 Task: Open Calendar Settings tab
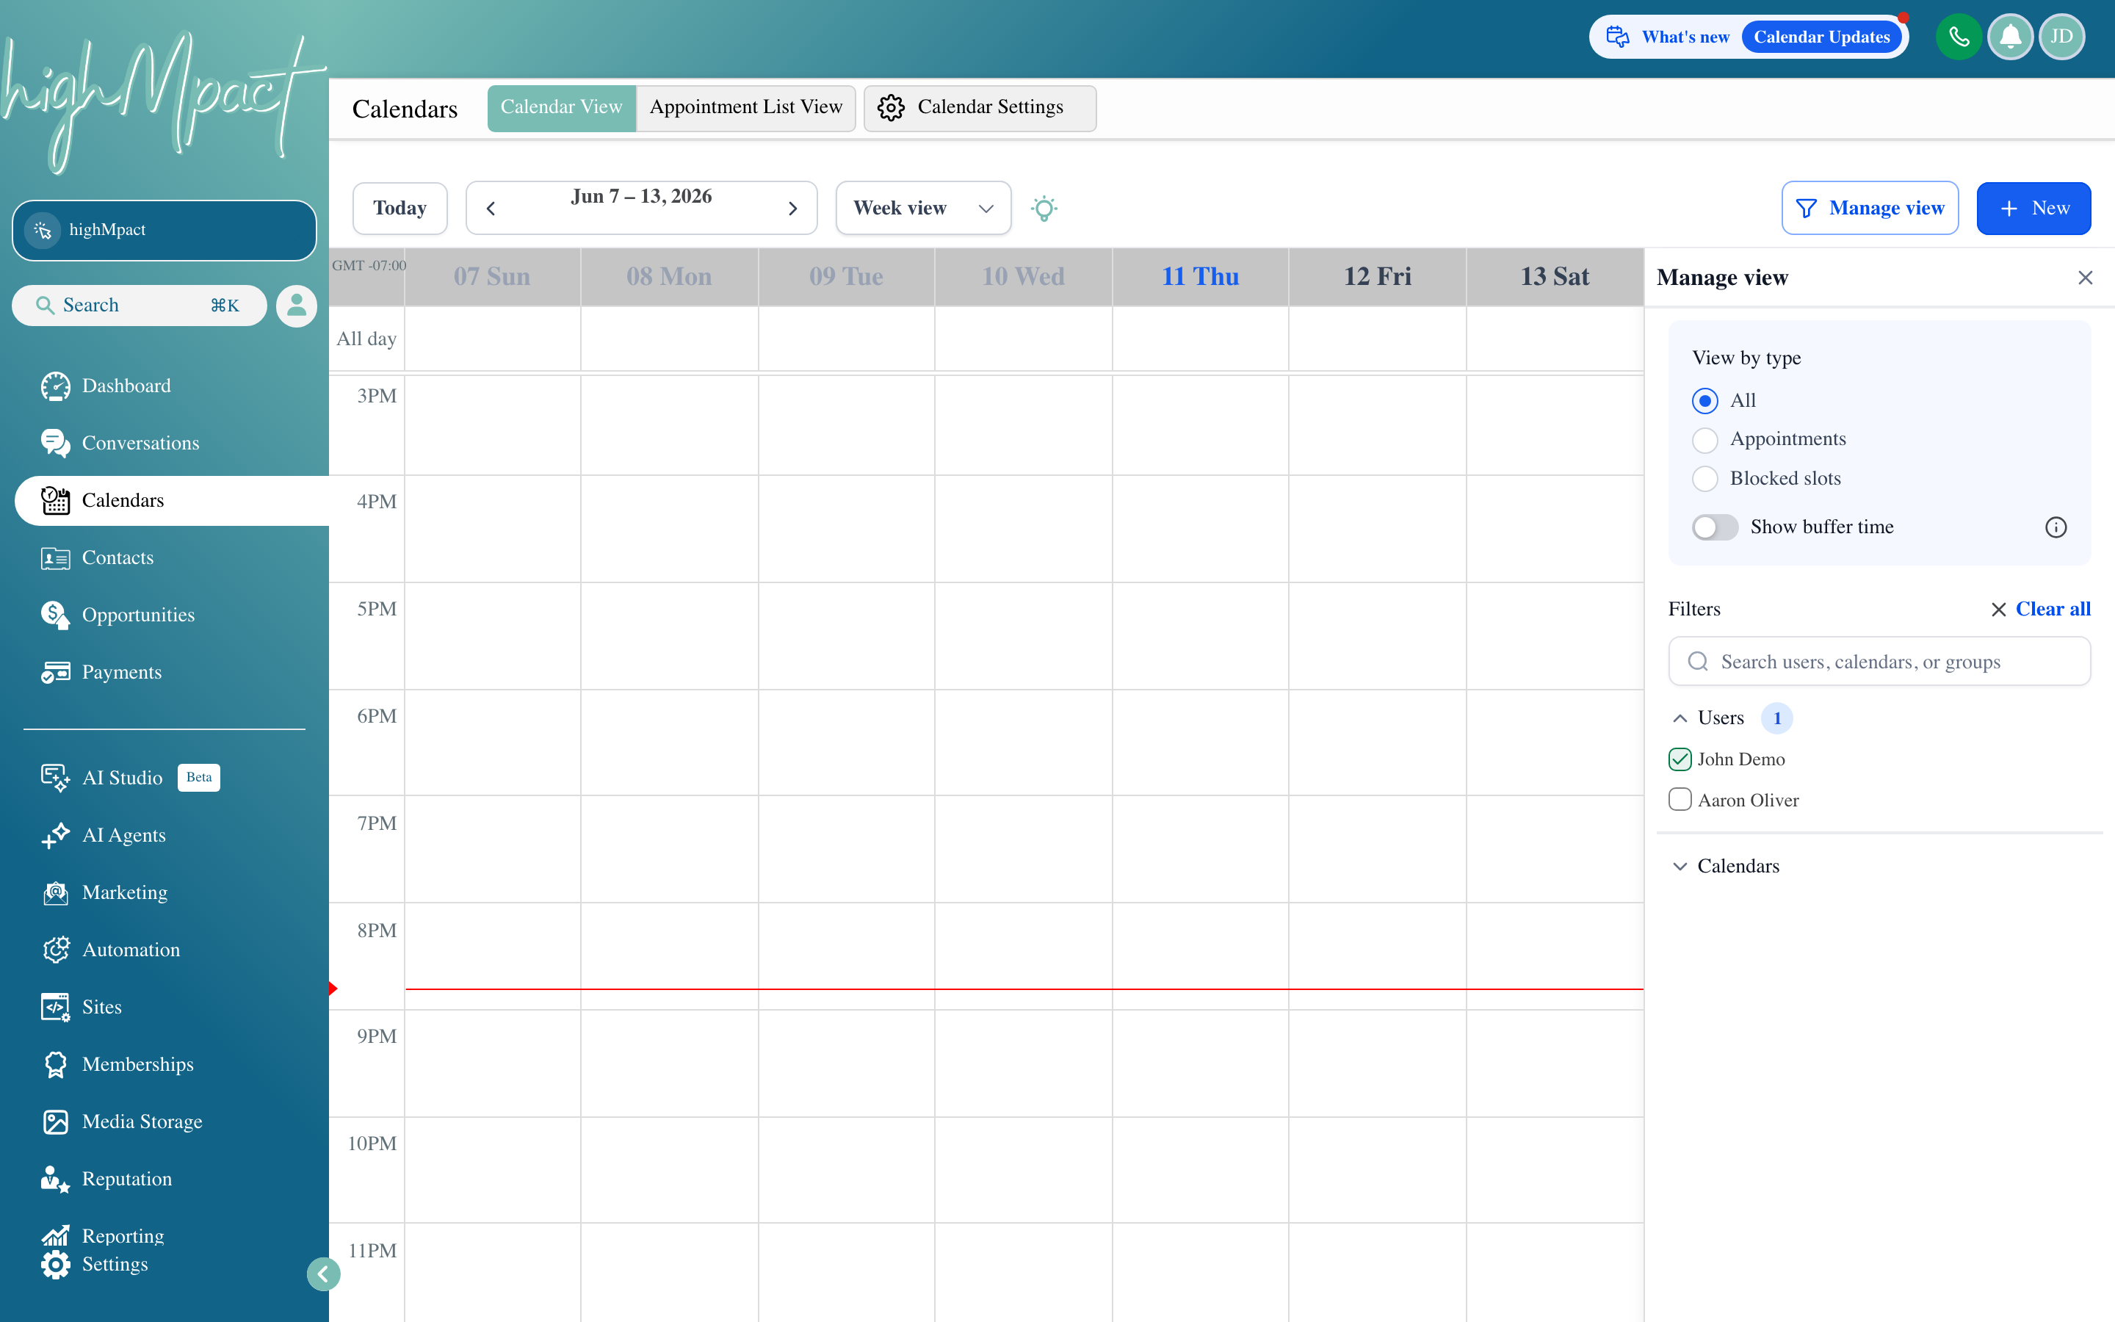979,107
